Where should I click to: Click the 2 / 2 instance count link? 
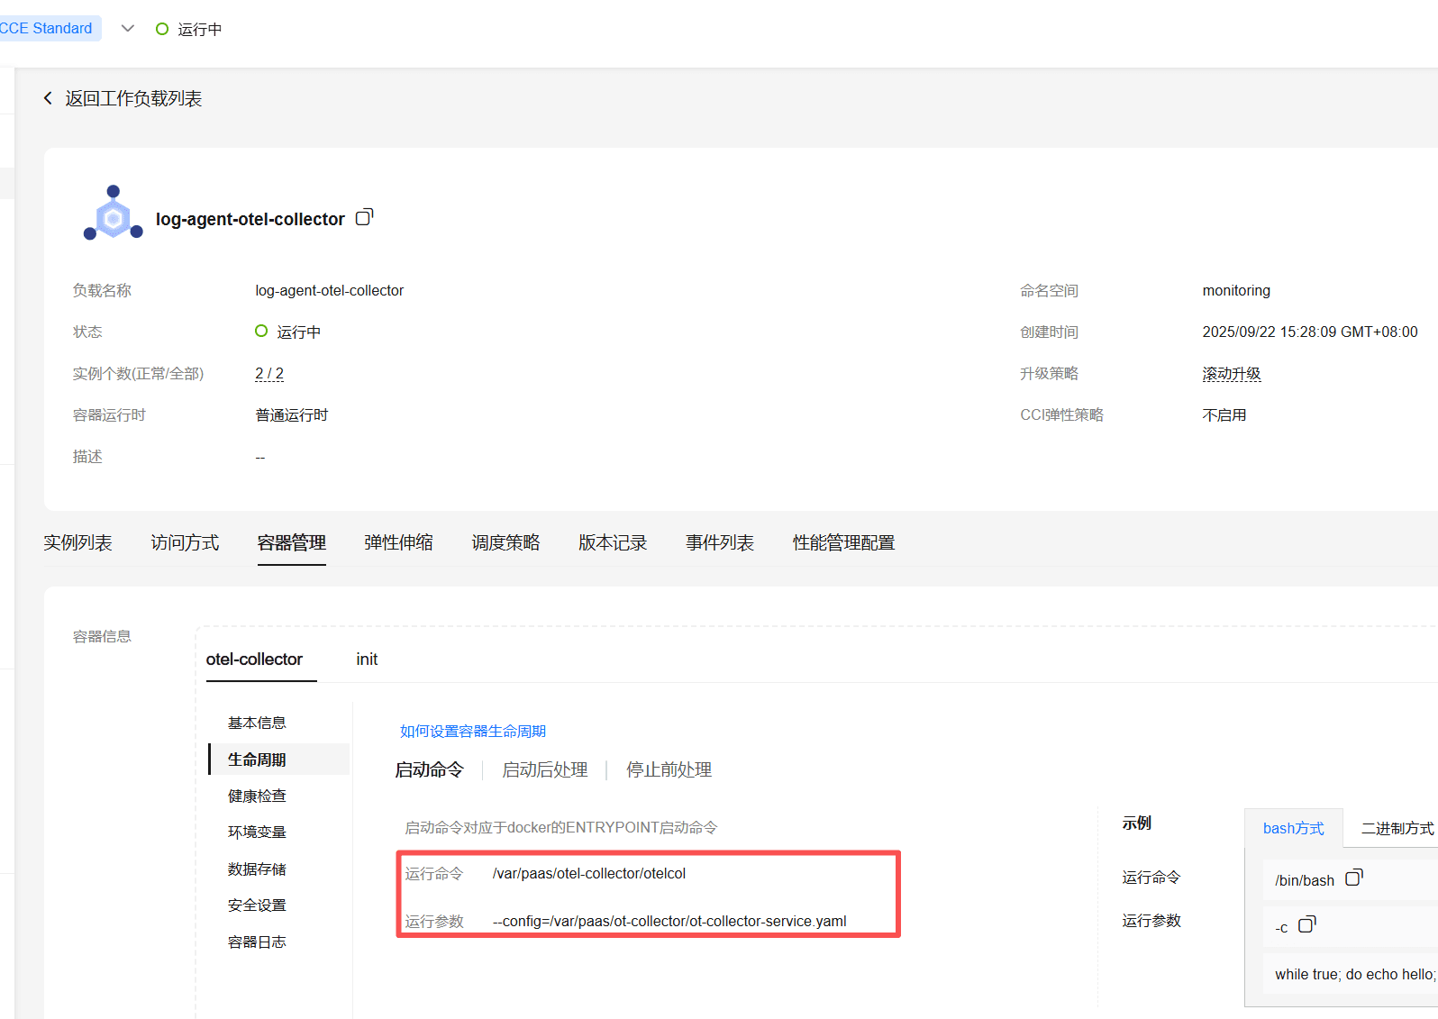tap(269, 374)
